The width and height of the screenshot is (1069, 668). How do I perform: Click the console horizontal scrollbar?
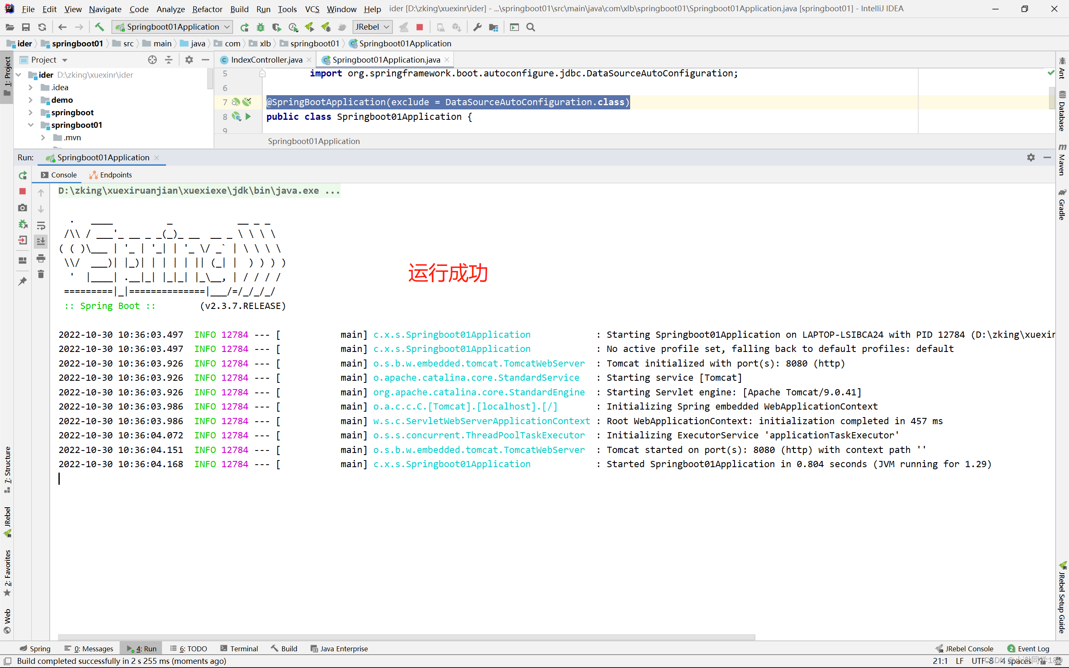(406, 637)
